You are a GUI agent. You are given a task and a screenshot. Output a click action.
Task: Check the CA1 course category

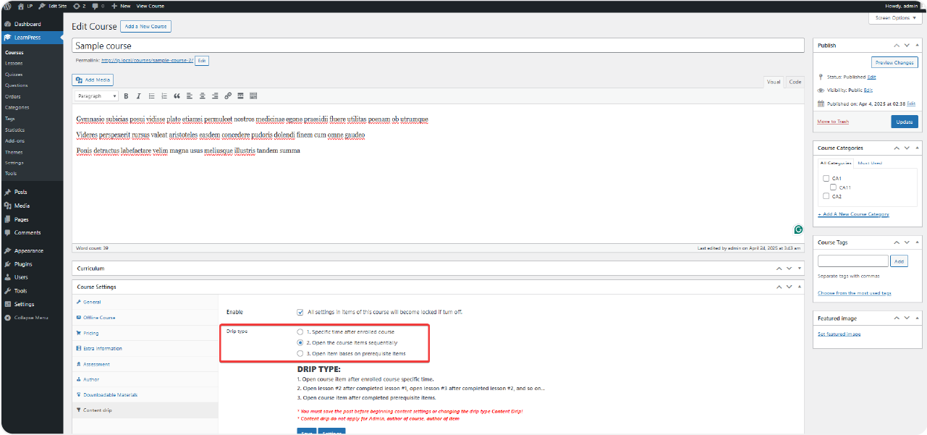(x=826, y=178)
